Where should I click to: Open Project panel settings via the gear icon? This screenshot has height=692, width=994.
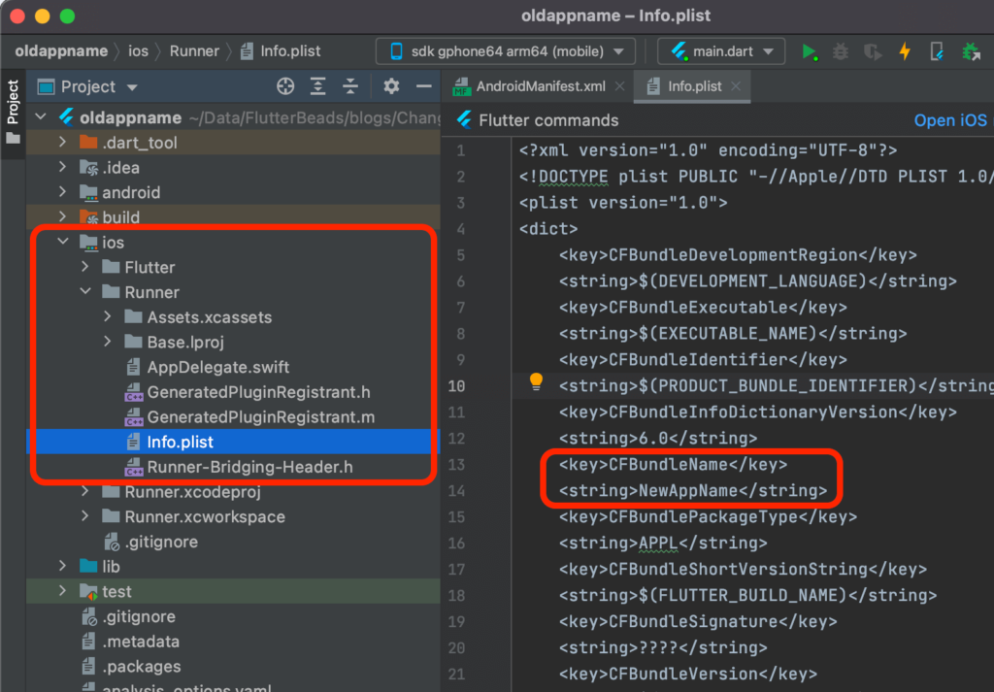click(390, 86)
